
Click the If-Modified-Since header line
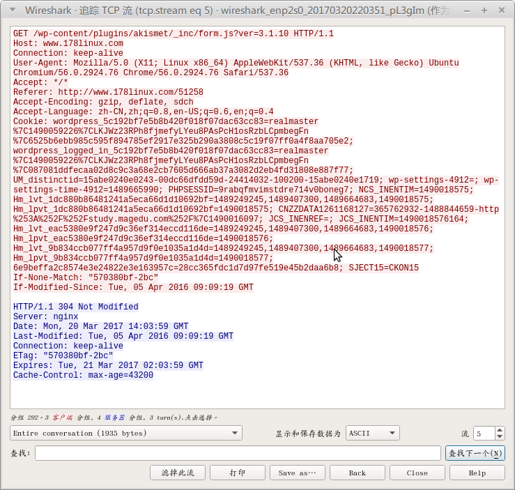(133, 287)
